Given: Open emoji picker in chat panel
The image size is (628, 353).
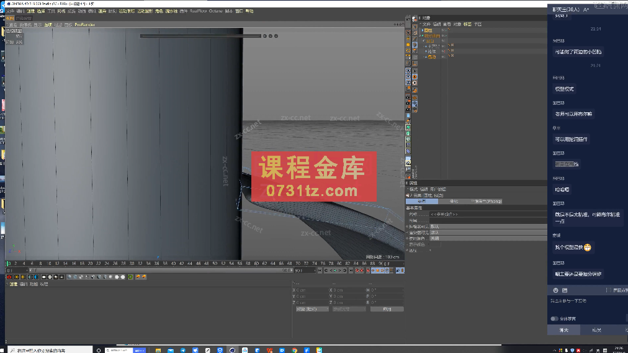Looking at the screenshot, I should (555, 290).
